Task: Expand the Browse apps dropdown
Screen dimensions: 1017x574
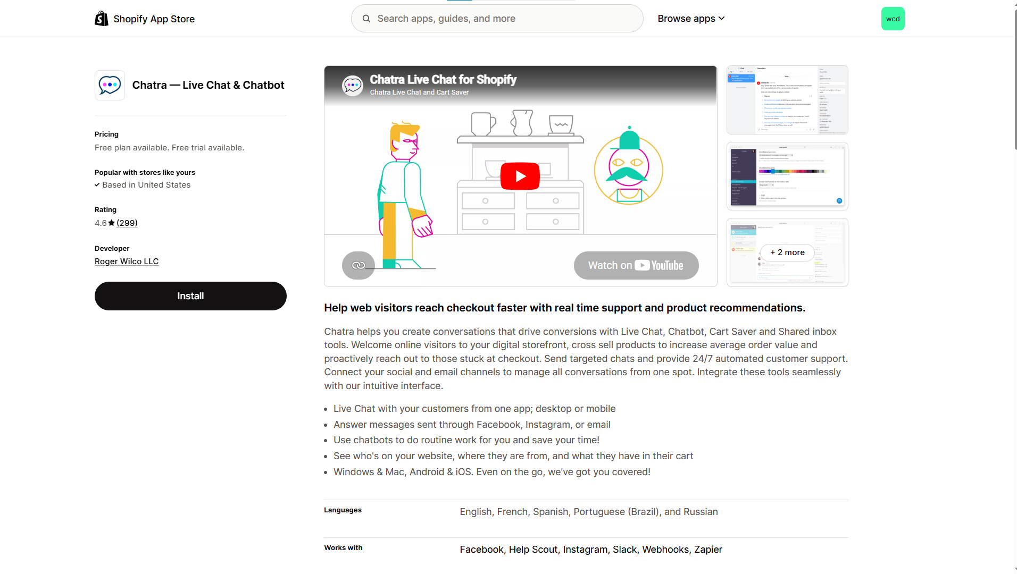Action: pyautogui.click(x=691, y=19)
